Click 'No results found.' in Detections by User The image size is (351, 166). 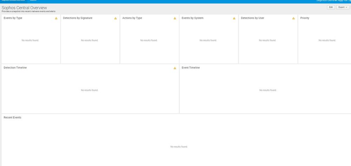267,40
